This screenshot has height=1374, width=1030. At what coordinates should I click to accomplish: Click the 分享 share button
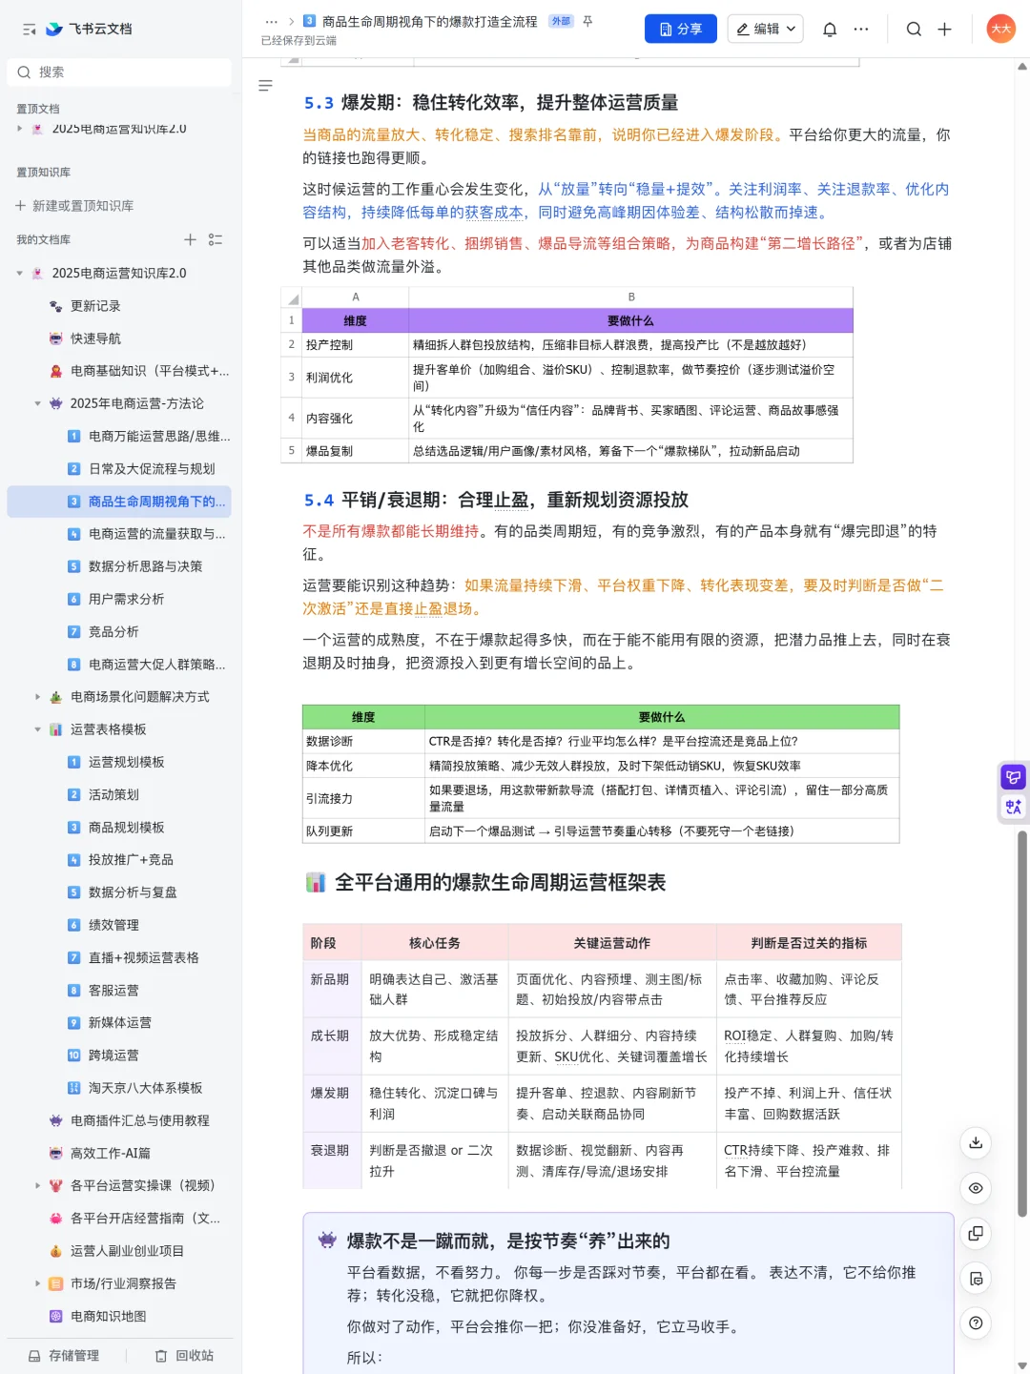pos(681,30)
